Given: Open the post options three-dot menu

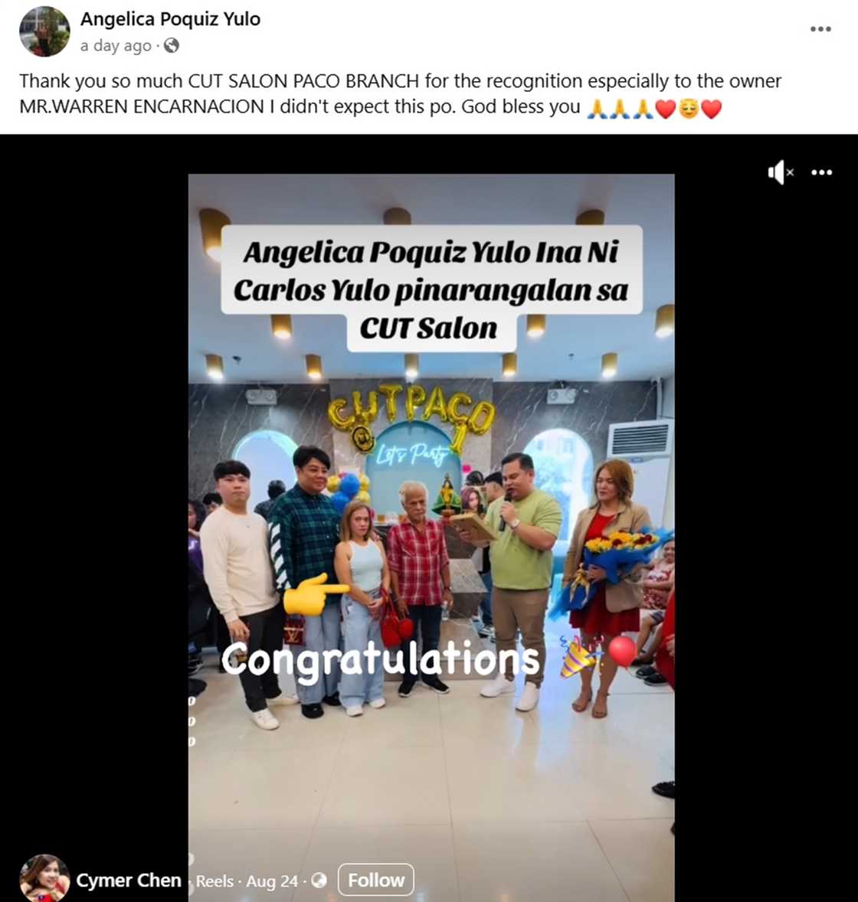Looking at the screenshot, I should click(820, 29).
